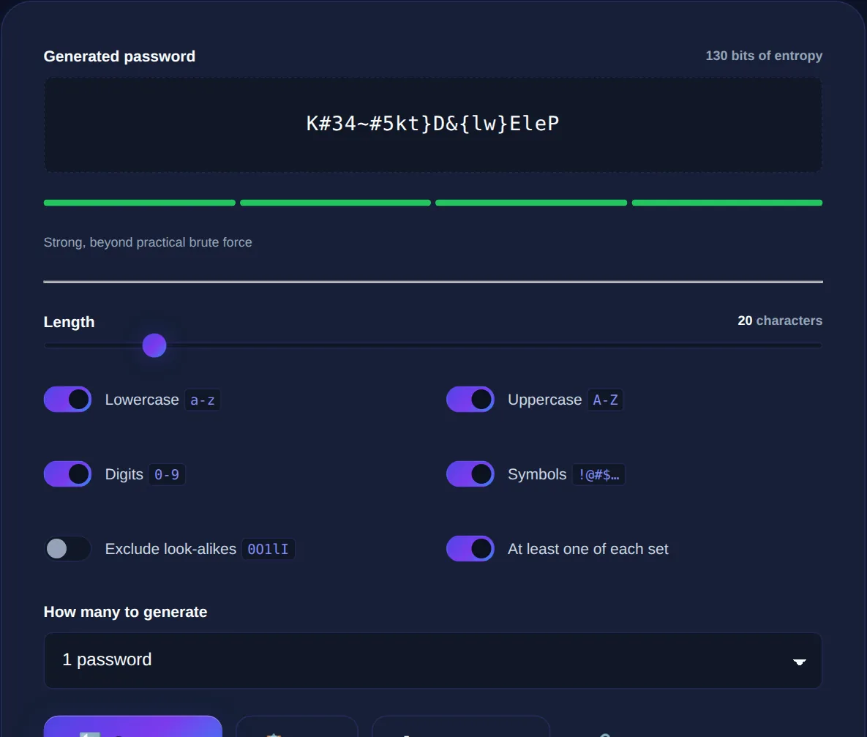Click the How many to generate heading
Image resolution: width=867 pixels, height=737 pixels.
tap(126, 612)
